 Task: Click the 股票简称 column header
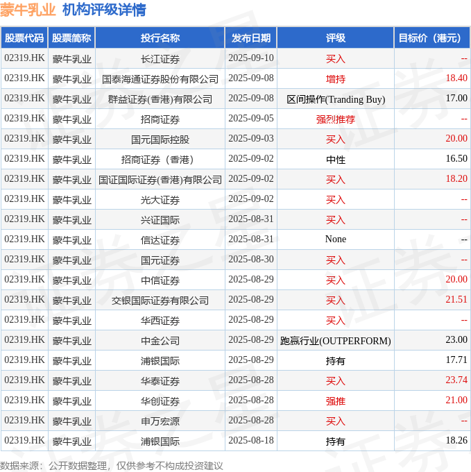(x=71, y=38)
